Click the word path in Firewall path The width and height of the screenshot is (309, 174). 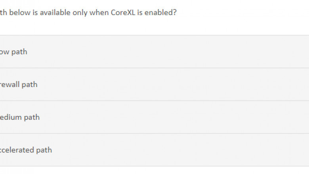point(29,85)
